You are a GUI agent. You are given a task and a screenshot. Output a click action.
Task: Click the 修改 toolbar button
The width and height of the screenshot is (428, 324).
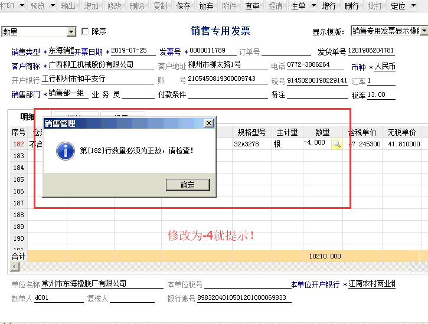click(x=114, y=6)
